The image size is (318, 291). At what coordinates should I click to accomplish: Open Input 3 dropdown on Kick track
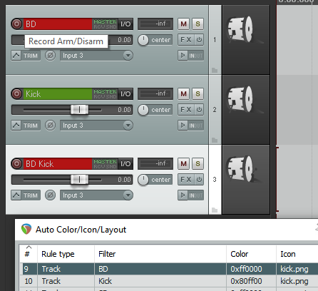(x=96, y=126)
